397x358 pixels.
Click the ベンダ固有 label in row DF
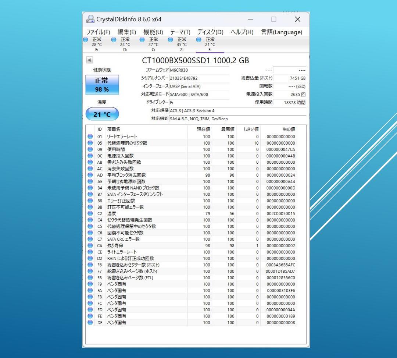tap(117, 323)
